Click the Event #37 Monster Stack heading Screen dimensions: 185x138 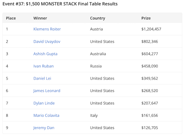pyautogui.click(x=60, y=4)
